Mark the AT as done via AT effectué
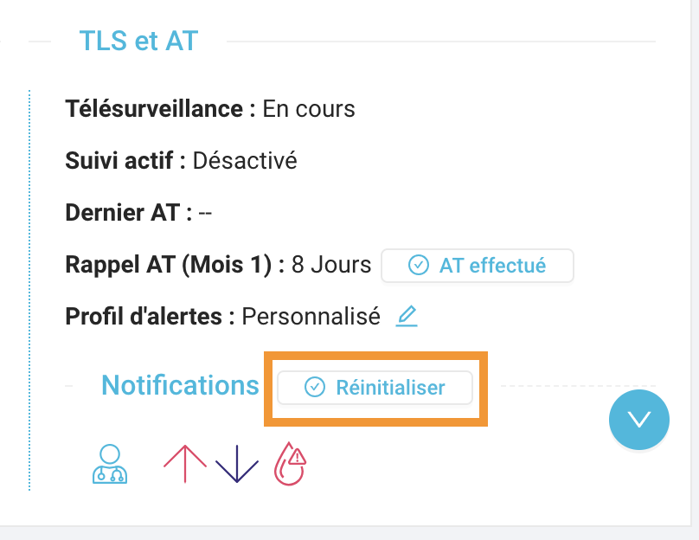 tap(478, 266)
